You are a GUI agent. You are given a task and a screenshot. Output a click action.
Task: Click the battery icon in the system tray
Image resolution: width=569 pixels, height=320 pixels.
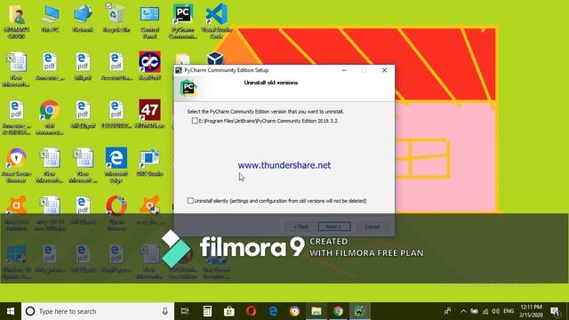474,311
